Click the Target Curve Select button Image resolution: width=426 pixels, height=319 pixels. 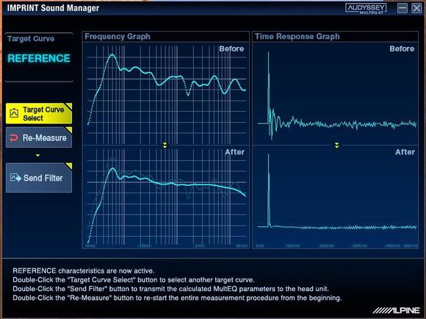coord(39,113)
